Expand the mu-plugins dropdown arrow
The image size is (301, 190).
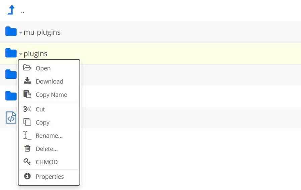pyautogui.click(x=21, y=33)
